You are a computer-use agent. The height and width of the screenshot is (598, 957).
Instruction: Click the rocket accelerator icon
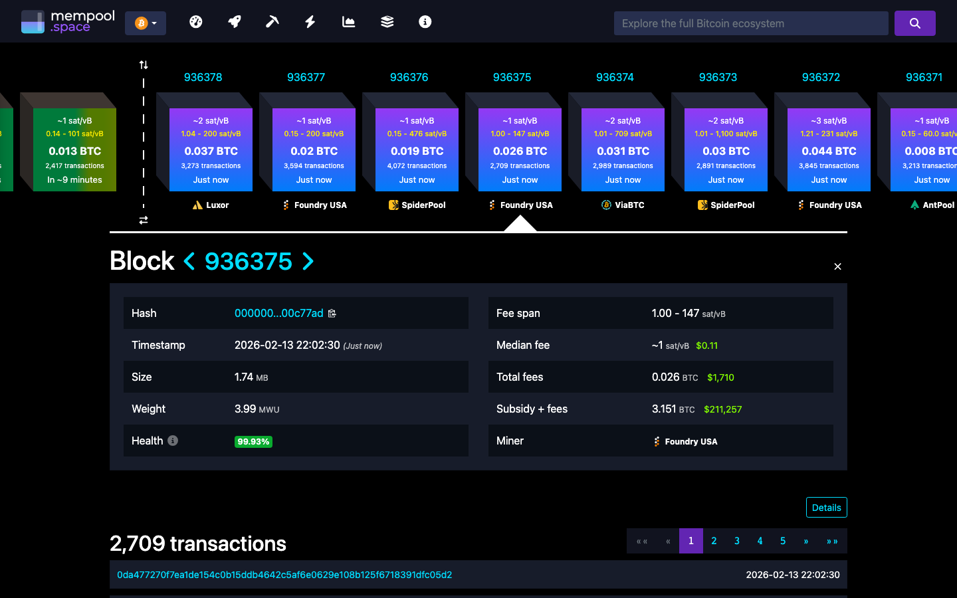pyautogui.click(x=234, y=21)
